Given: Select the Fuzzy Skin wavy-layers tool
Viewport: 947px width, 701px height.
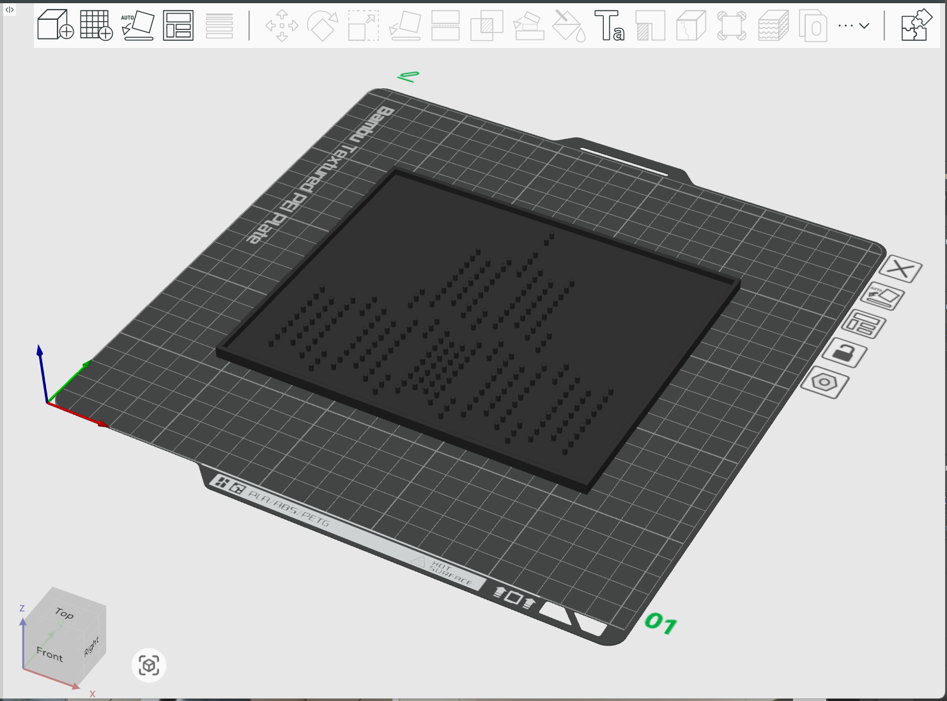Looking at the screenshot, I should [773, 26].
